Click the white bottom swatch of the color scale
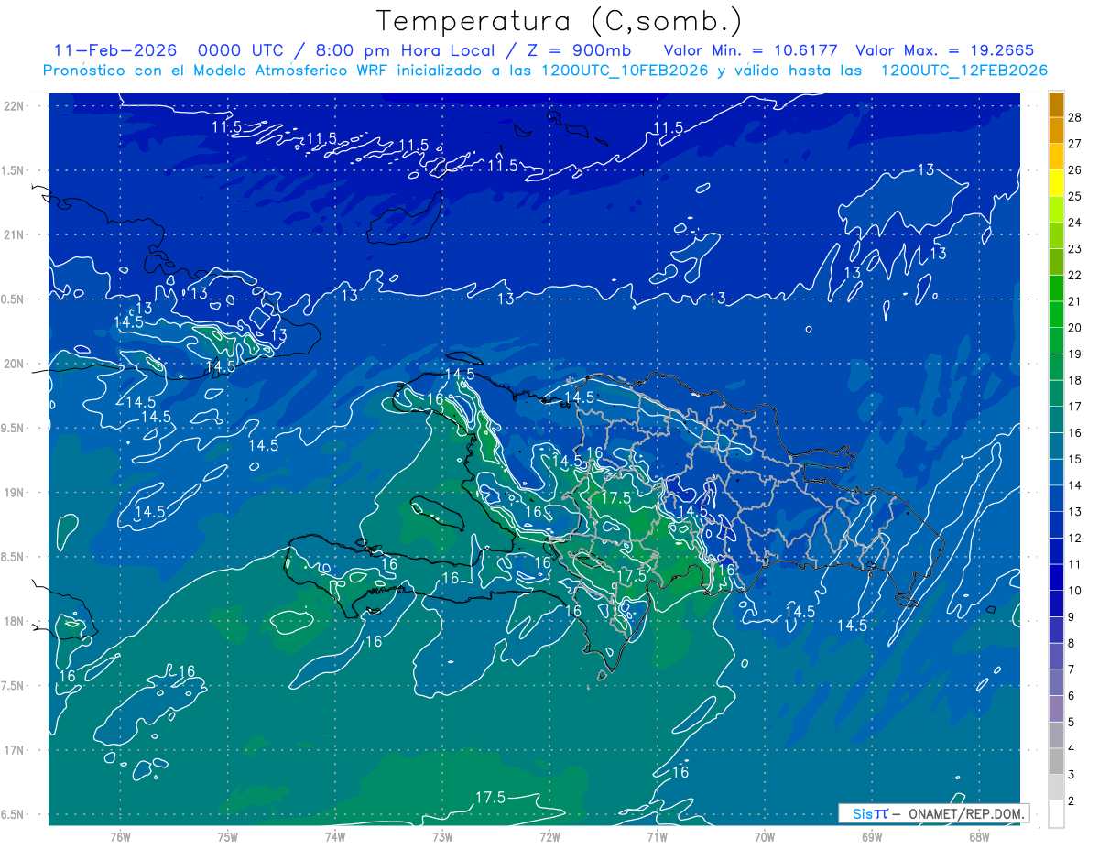This screenshot has height=849, width=1099. point(1056,814)
